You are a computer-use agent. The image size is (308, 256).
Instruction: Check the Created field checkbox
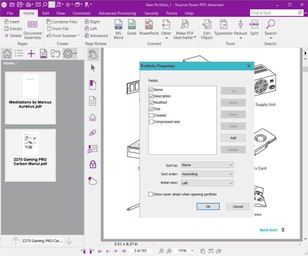[151, 115]
